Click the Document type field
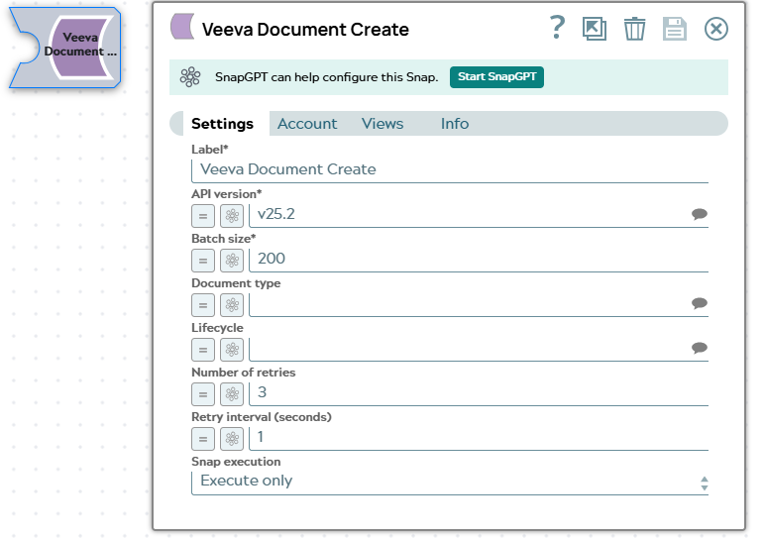 tap(470, 304)
